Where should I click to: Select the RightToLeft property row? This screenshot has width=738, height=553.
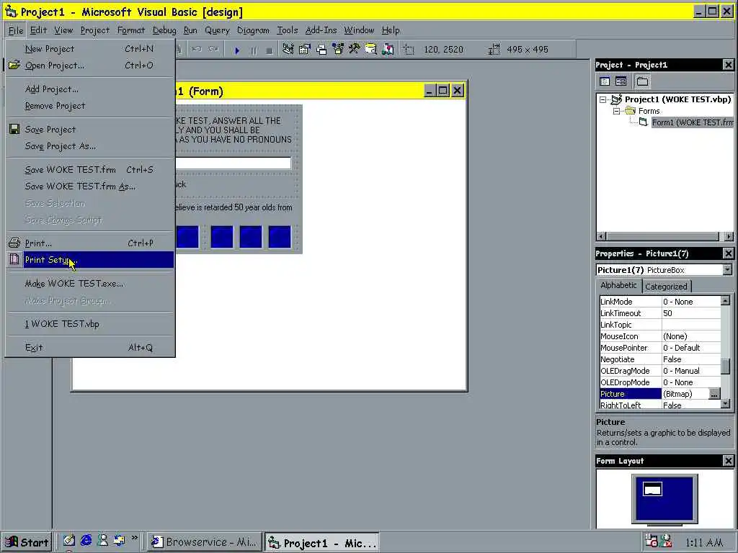coord(660,405)
